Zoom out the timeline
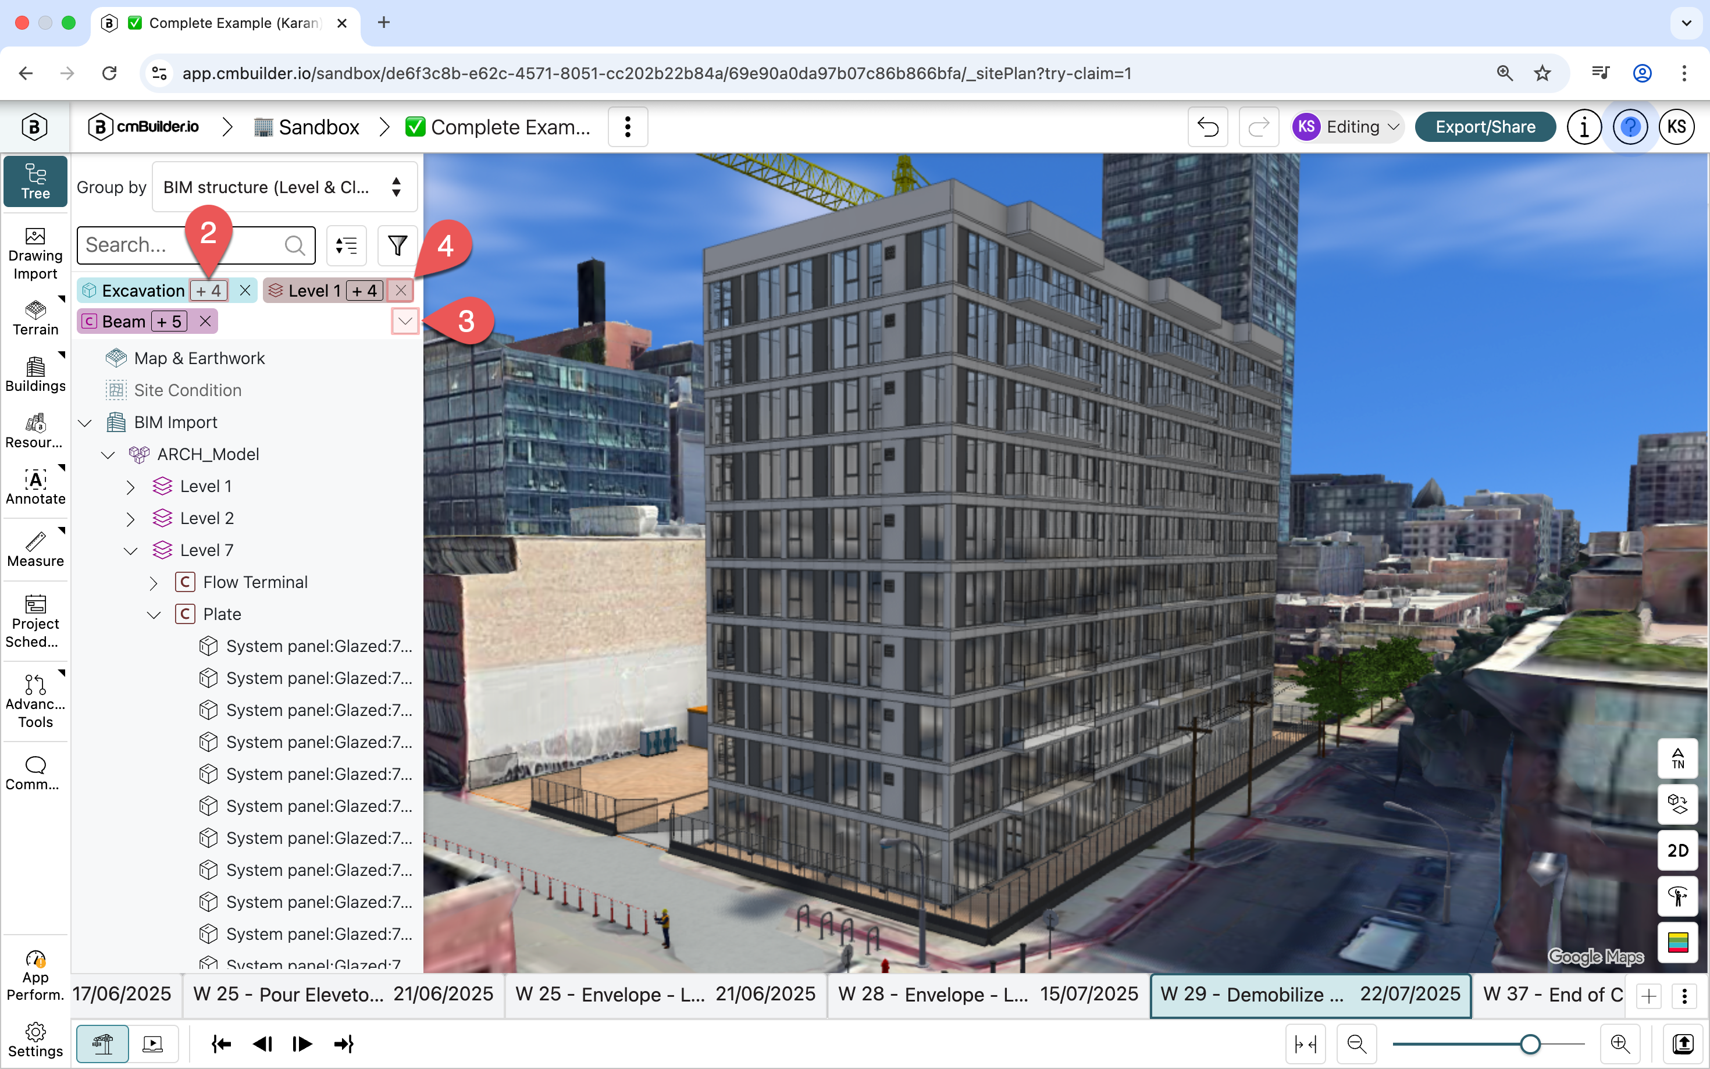The width and height of the screenshot is (1710, 1069). tap(1356, 1043)
